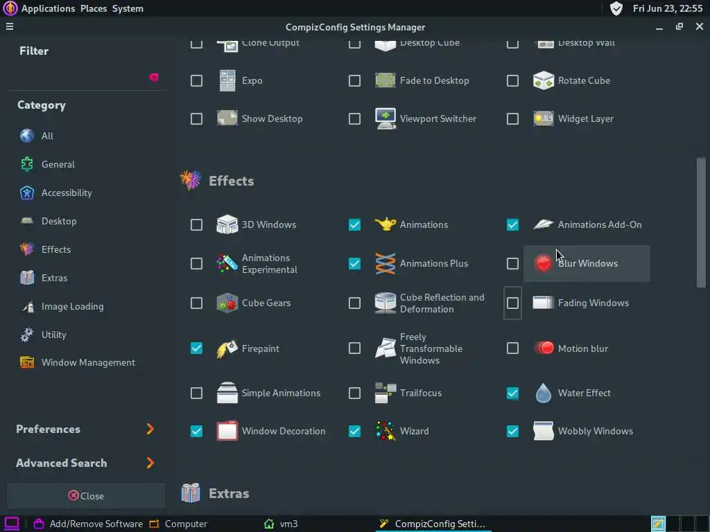Uncheck the Animations Add-On checkbox
The image size is (710, 532).
[512, 225]
